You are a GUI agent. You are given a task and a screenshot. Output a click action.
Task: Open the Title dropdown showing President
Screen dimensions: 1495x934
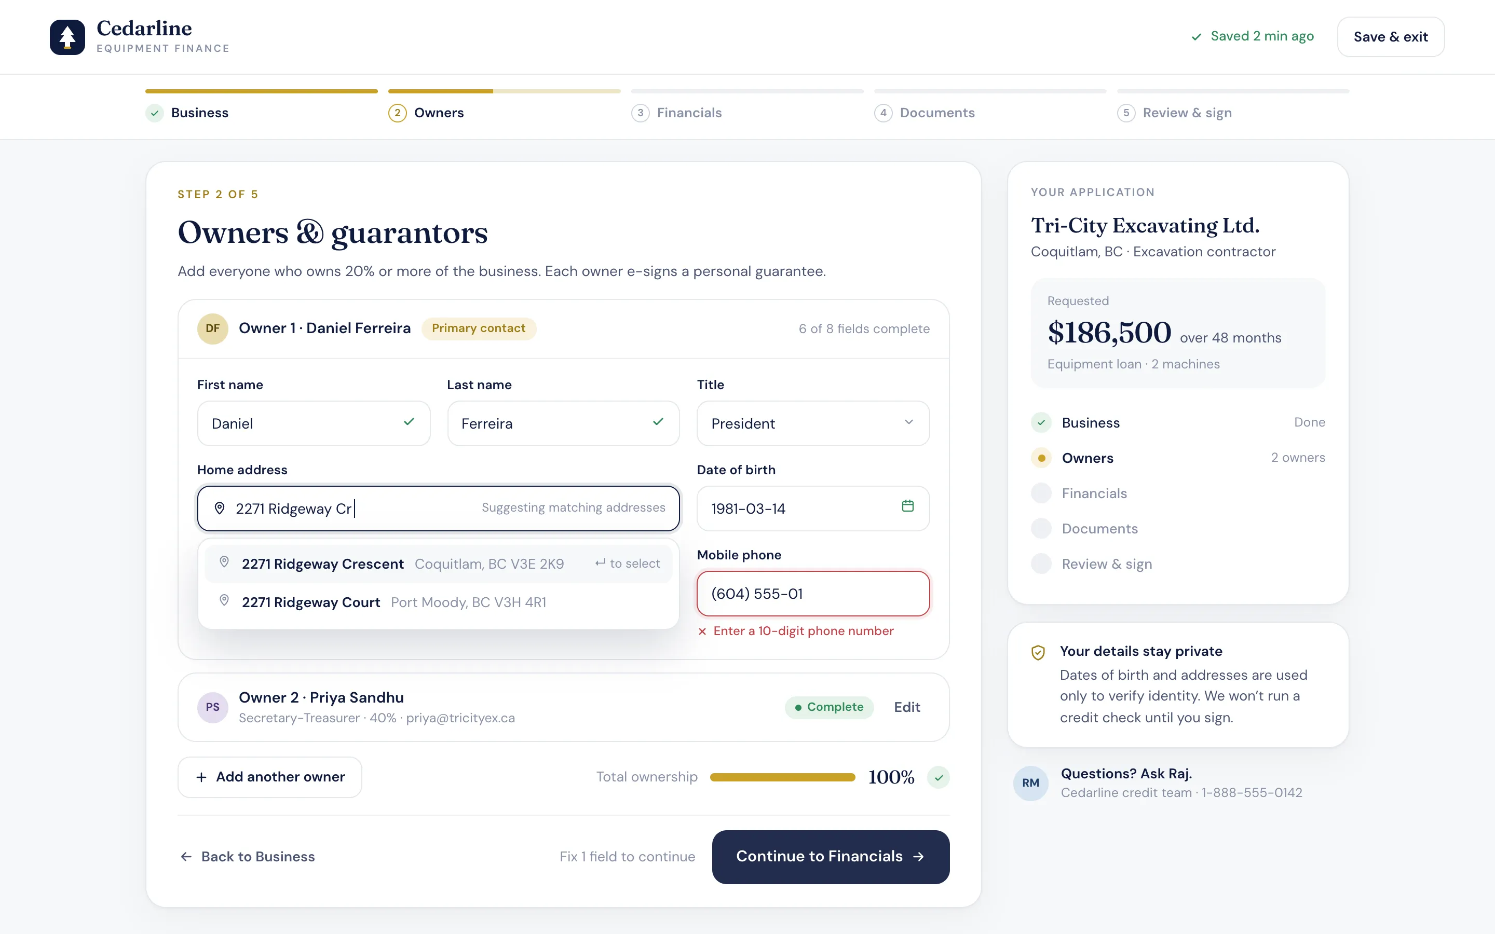click(x=813, y=423)
